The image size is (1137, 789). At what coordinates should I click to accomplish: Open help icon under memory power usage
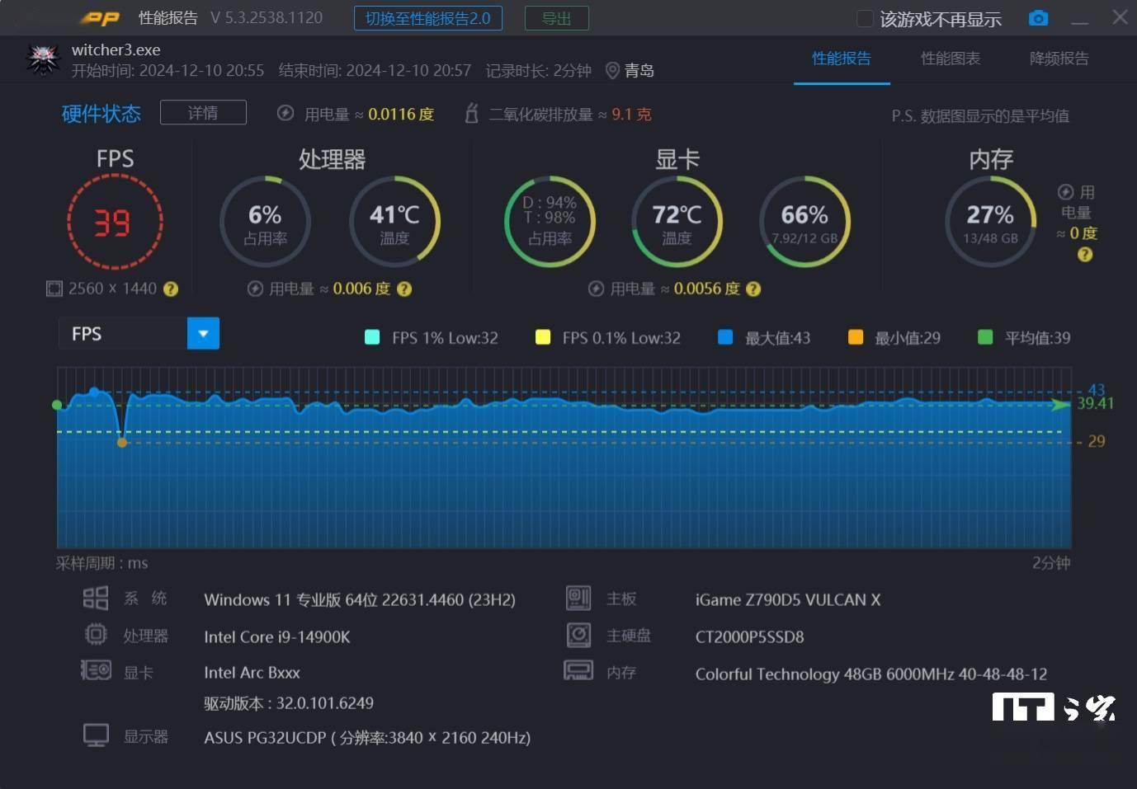1085,255
